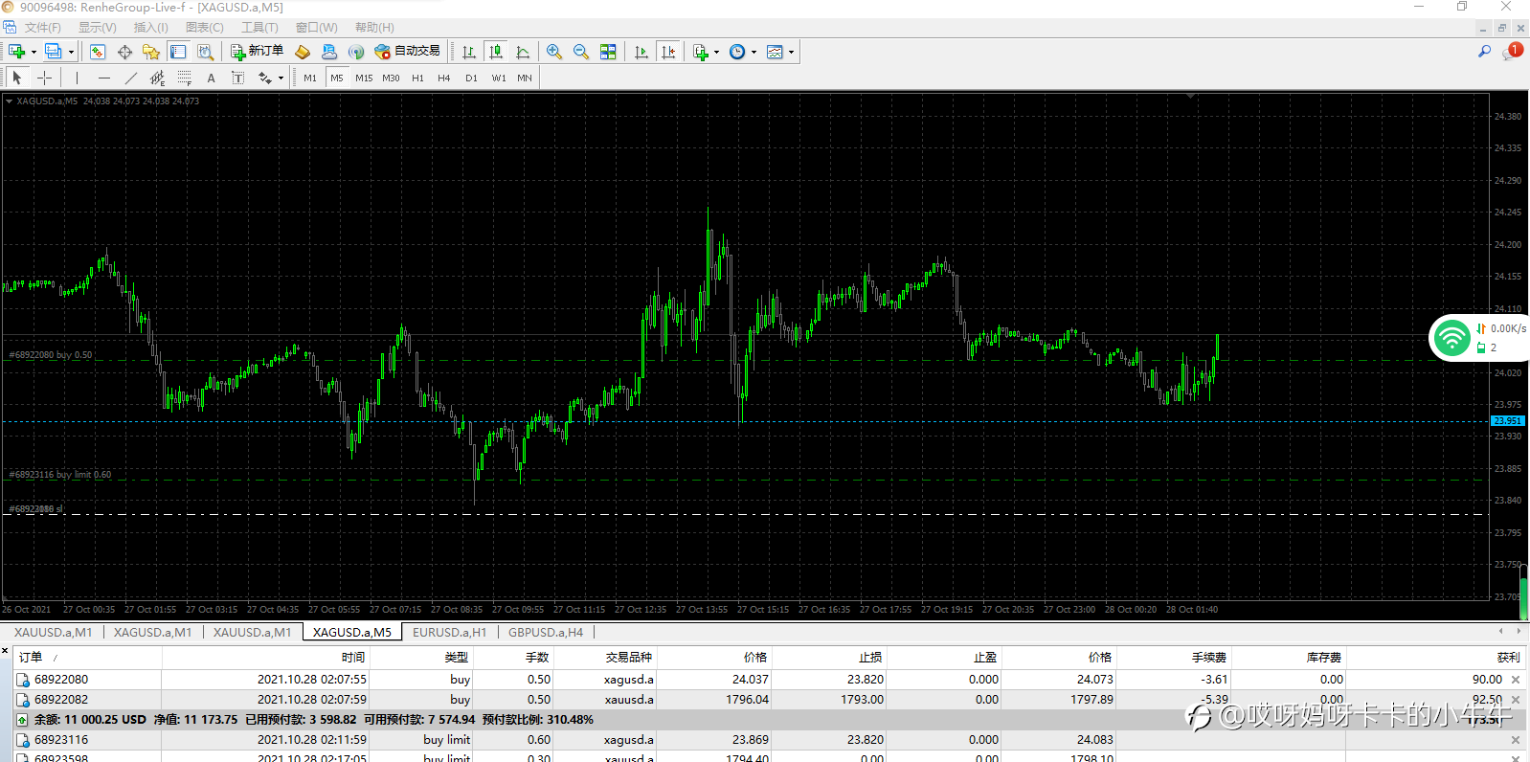
Task: Expand the arrows objects dropdown
Action: pyautogui.click(x=281, y=78)
